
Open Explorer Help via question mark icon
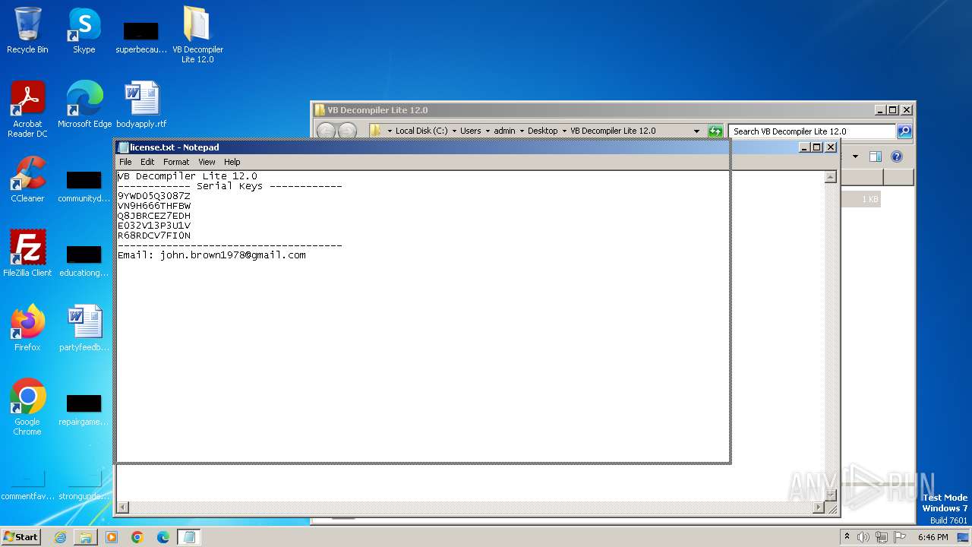pos(897,157)
